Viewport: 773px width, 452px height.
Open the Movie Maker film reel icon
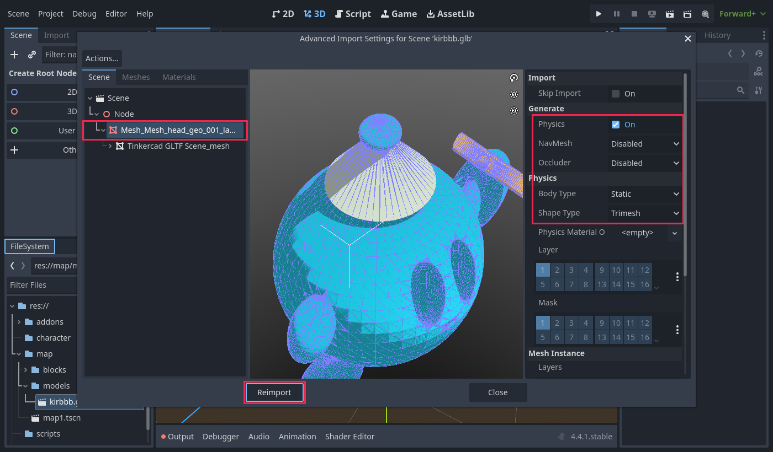pos(705,14)
